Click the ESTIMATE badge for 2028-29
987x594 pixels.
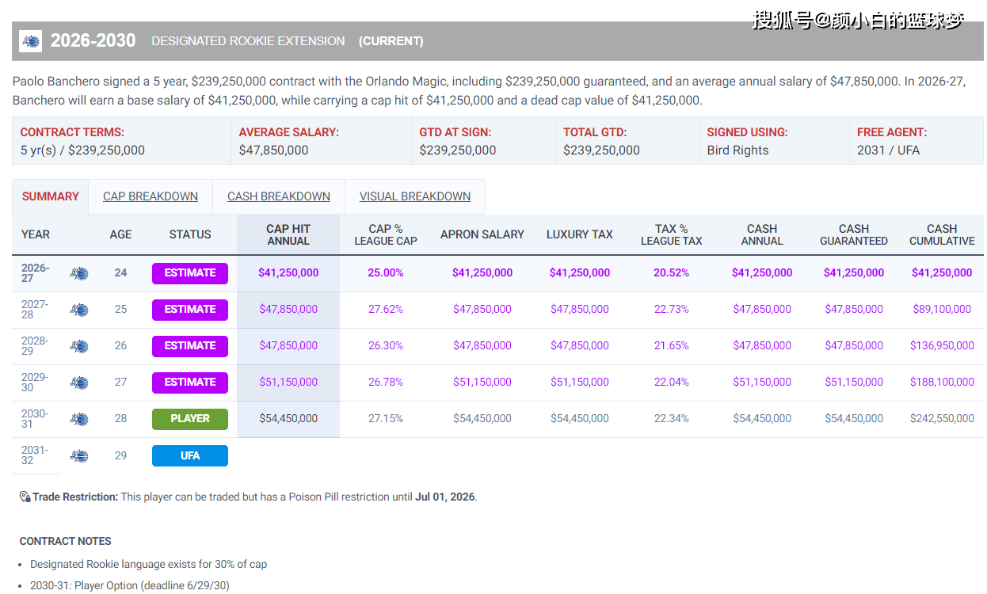point(190,346)
